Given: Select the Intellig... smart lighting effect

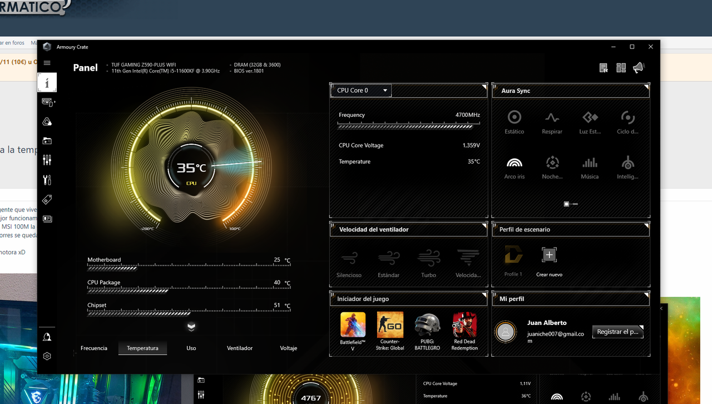Looking at the screenshot, I should point(627,167).
